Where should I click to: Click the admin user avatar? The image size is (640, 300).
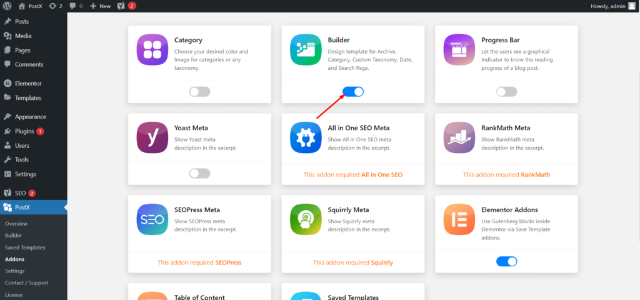(x=631, y=6)
